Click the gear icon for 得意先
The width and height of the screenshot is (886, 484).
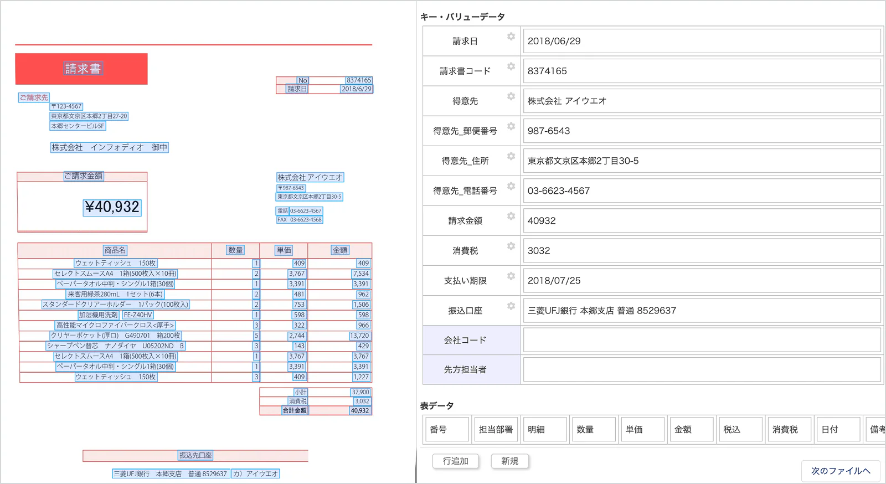(511, 96)
